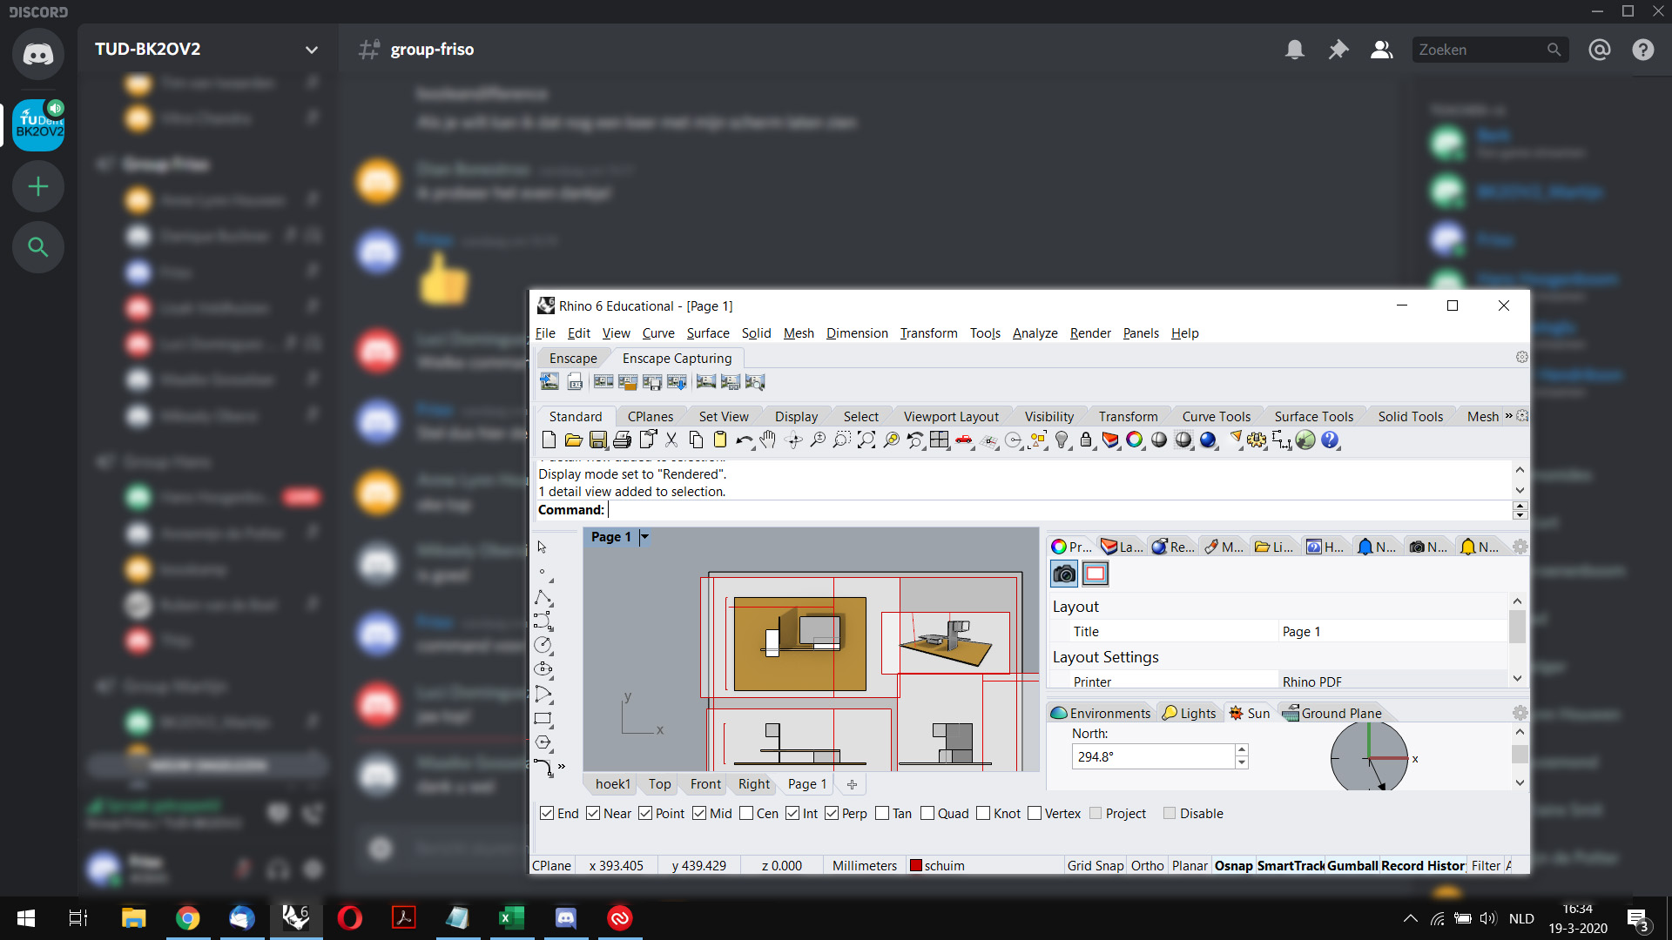Click the first Enscape Capturing screenshot icon

(549, 381)
